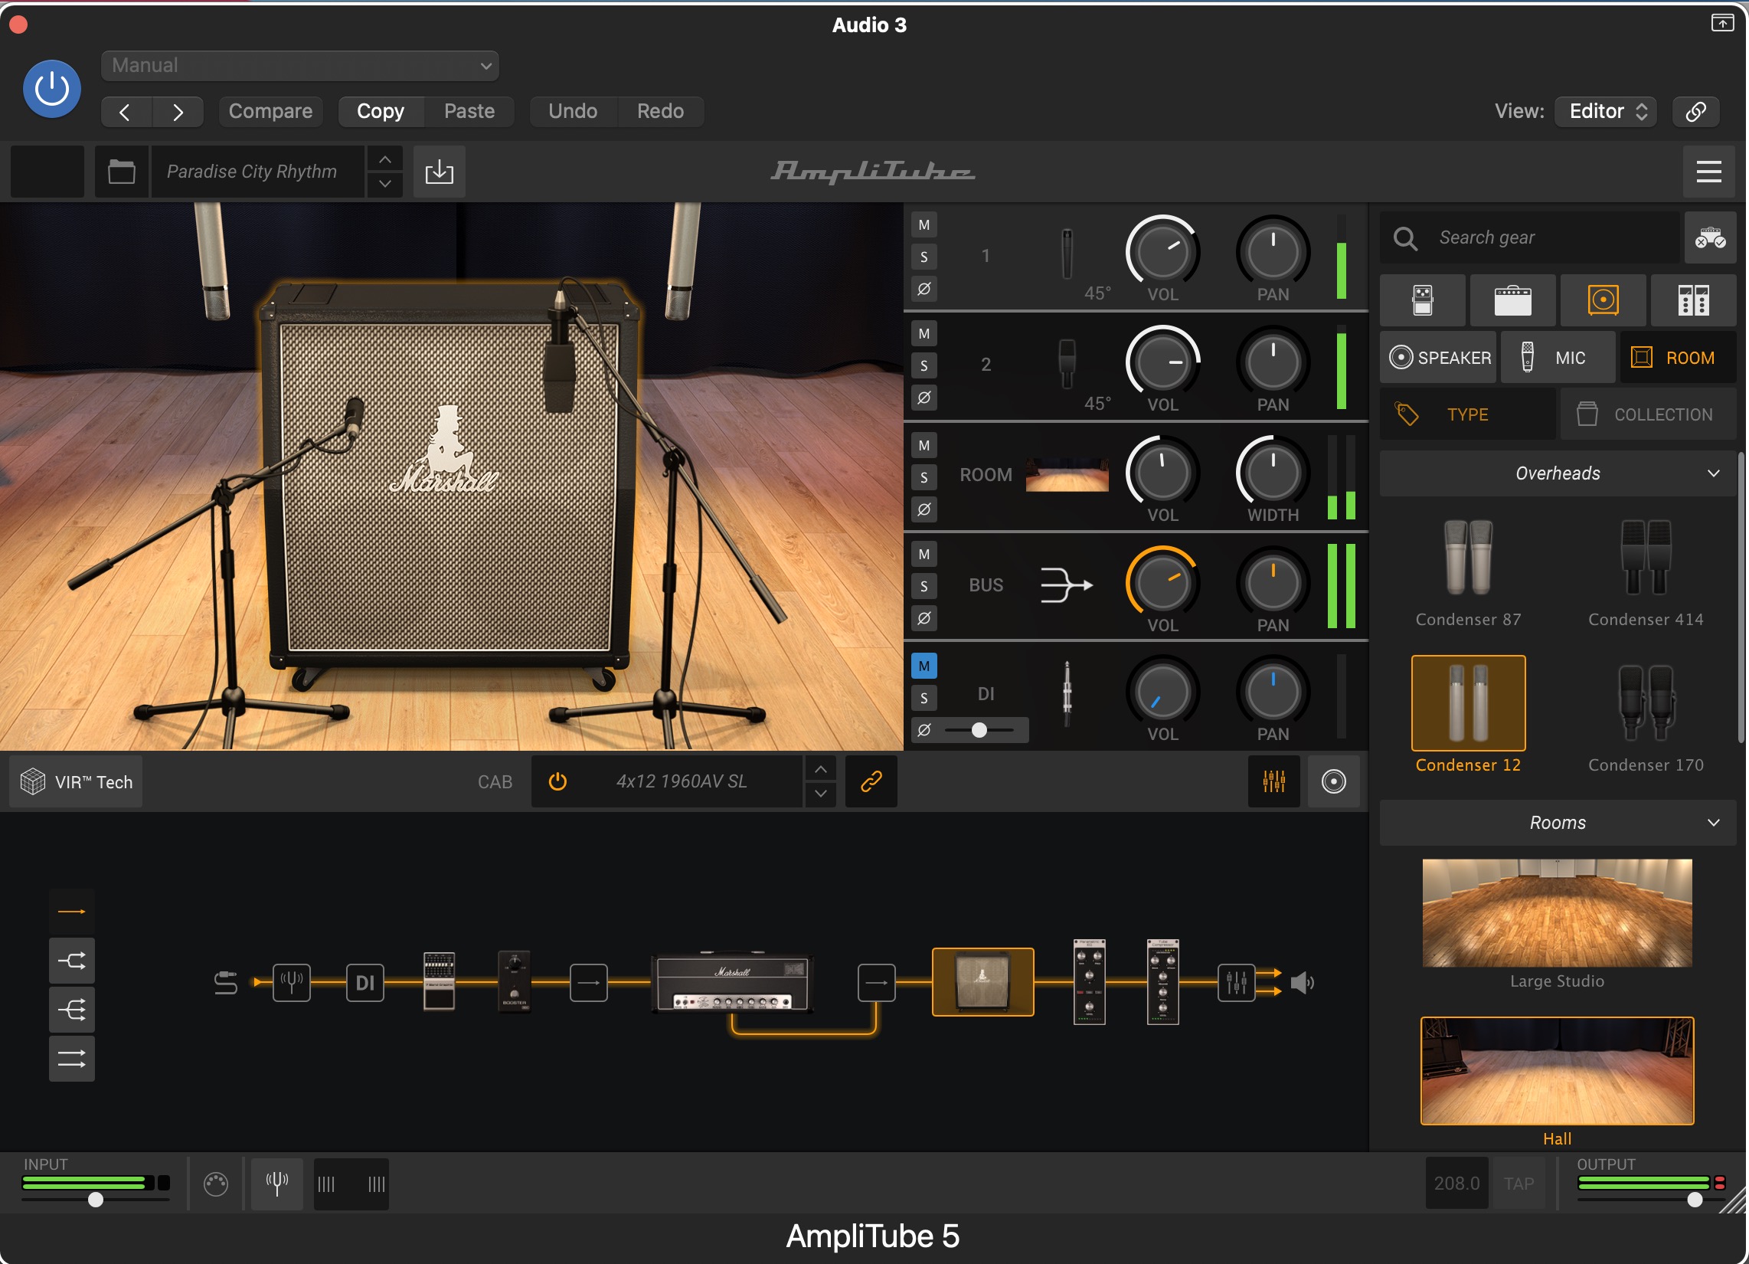Toggle the CAB power button
The width and height of the screenshot is (1749, 1264).
(x=557, y=781)
